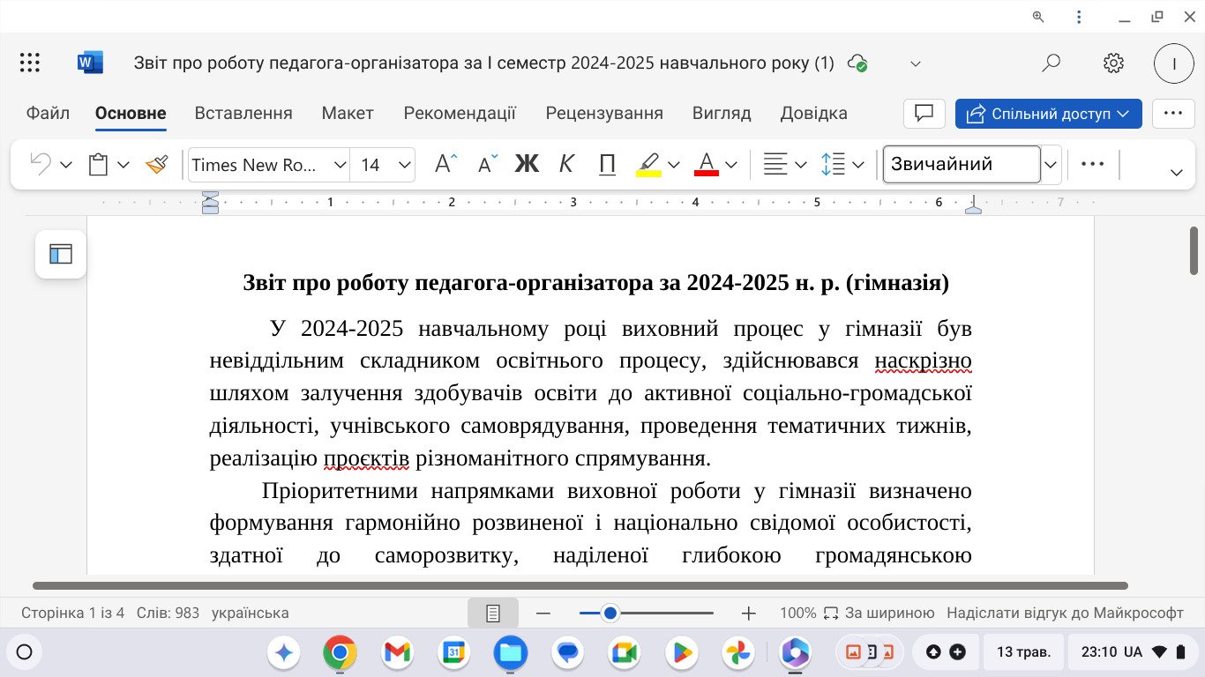Zoom out with the minus button

(543, 613)
